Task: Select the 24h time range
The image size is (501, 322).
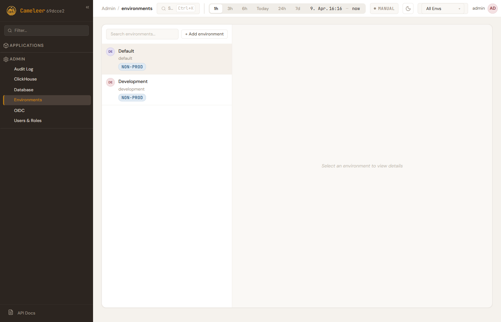Action: tap(282, 9)
